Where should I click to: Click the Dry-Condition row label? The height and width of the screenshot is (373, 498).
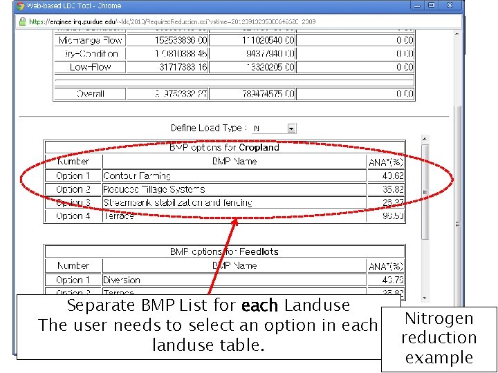coord(90,54)
